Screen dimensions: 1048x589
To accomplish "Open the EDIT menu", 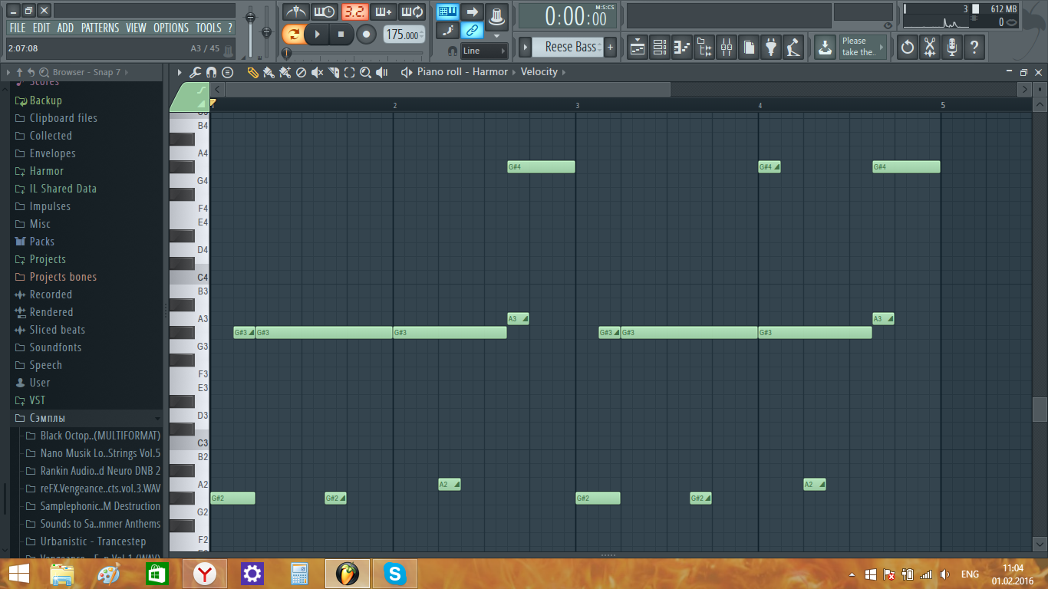I will click(41, 28).
